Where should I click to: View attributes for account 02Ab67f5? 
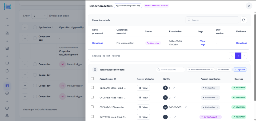click(x=143, y=88)
